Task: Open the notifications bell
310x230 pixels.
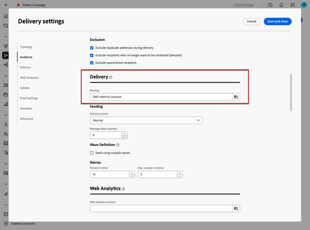Action: 281,5
